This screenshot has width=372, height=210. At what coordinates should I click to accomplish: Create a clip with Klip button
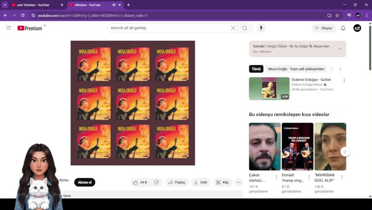coord(222,182)
